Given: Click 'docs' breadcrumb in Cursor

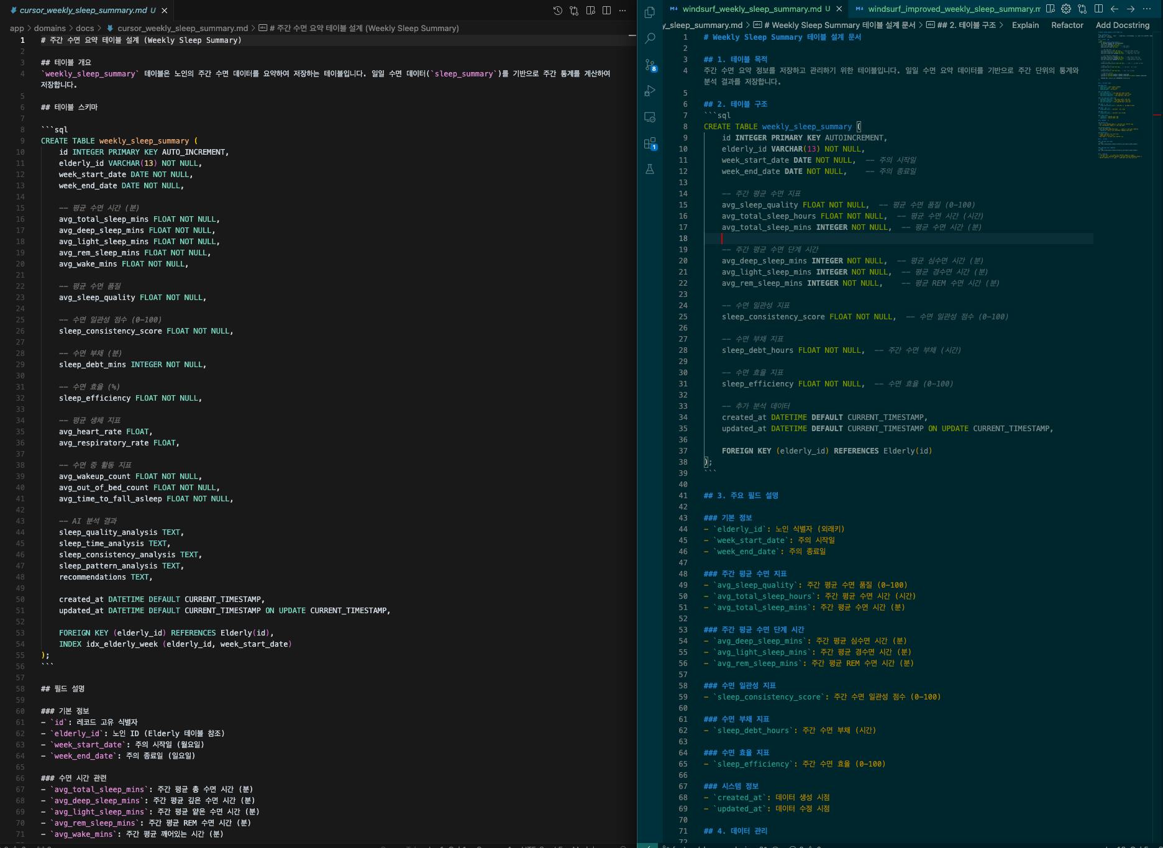Looking at the screenshot, I should point(85,28).
